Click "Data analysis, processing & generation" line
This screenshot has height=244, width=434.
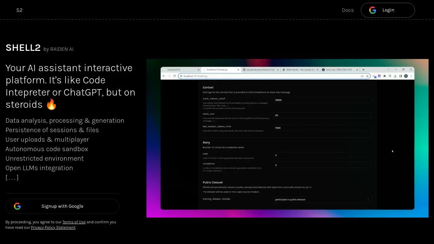pyautogui.click(x=65, y=121)
